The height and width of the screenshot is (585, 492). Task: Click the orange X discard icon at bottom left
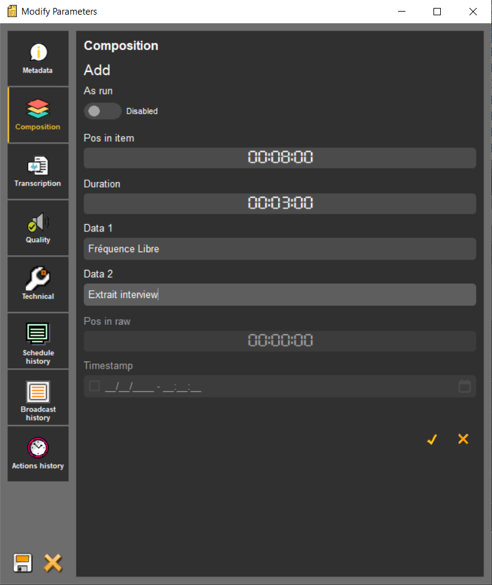pyautogui.click(x=53, y=562)
